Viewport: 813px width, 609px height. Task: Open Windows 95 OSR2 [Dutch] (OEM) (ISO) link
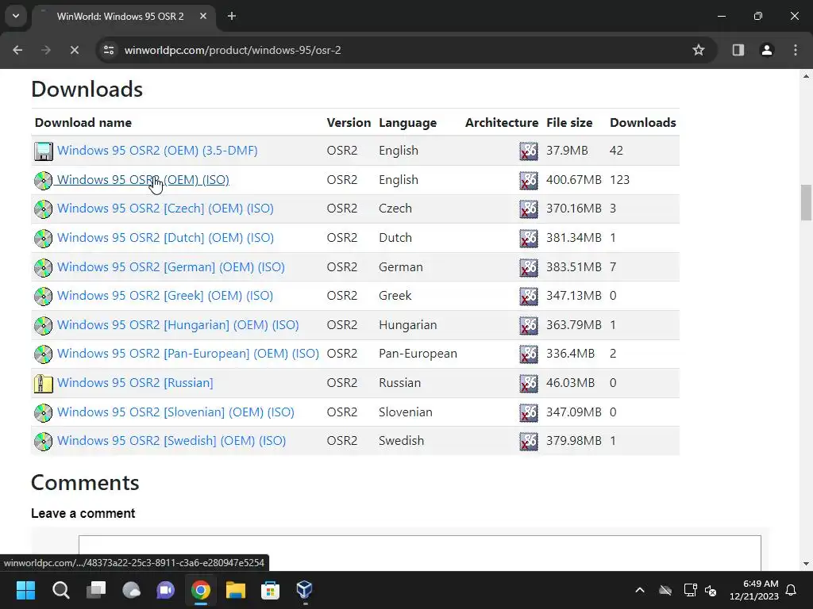[165, 237]
